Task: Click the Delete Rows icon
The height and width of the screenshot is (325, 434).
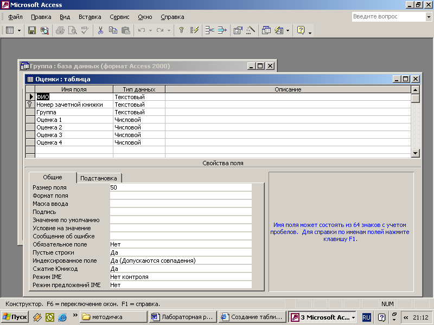Action: pyautogui.click(x=222, y=30)
